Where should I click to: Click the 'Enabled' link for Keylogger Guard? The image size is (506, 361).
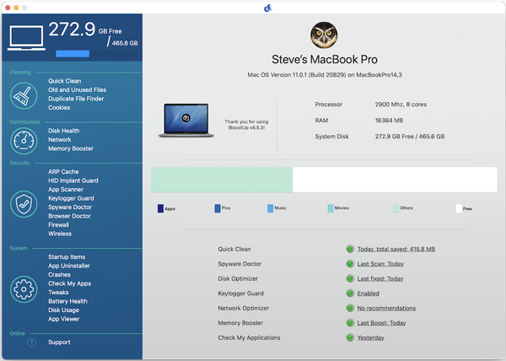pyautogui.click(x=368, y=294)
